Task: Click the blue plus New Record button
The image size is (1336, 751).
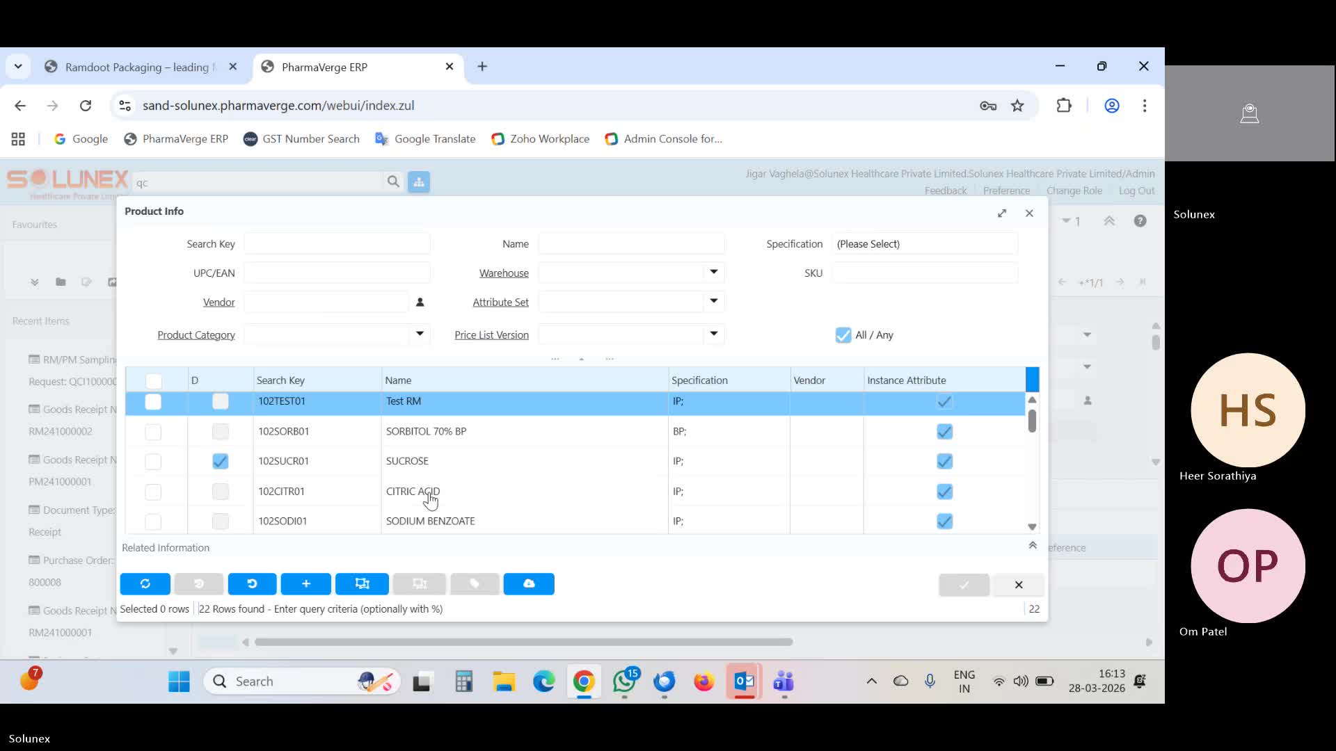Action: point(305,584)
